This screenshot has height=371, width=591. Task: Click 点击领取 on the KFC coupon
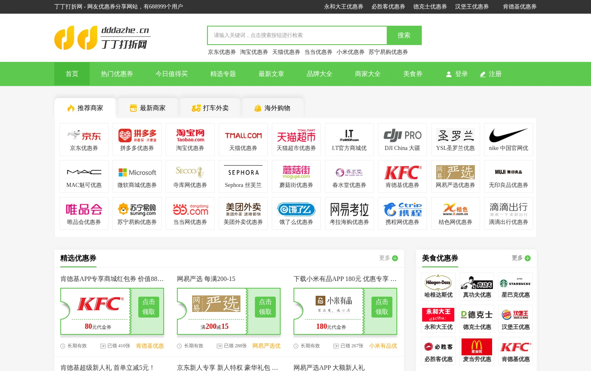tap(148, 307)
